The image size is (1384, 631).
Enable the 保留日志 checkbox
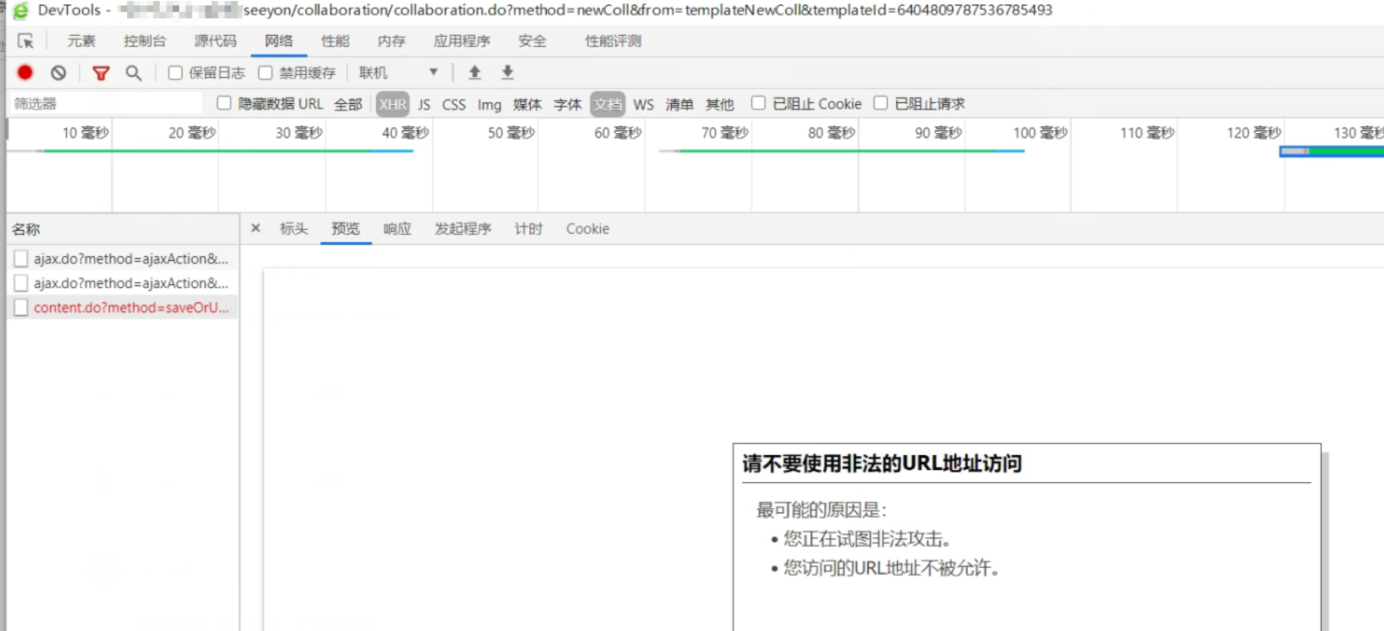(x=175, y=72)
